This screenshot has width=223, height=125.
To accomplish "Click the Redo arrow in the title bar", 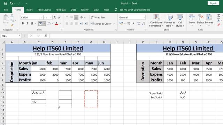I will 19,3.
